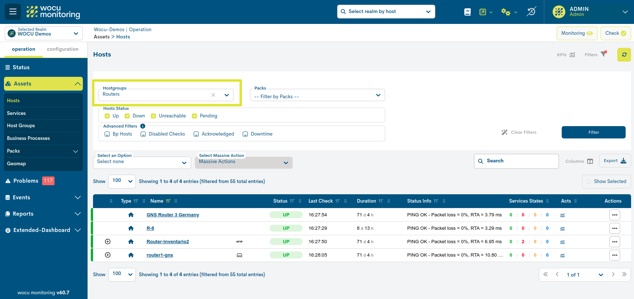Open the Select realm by host dropdown

pos(386,12)
